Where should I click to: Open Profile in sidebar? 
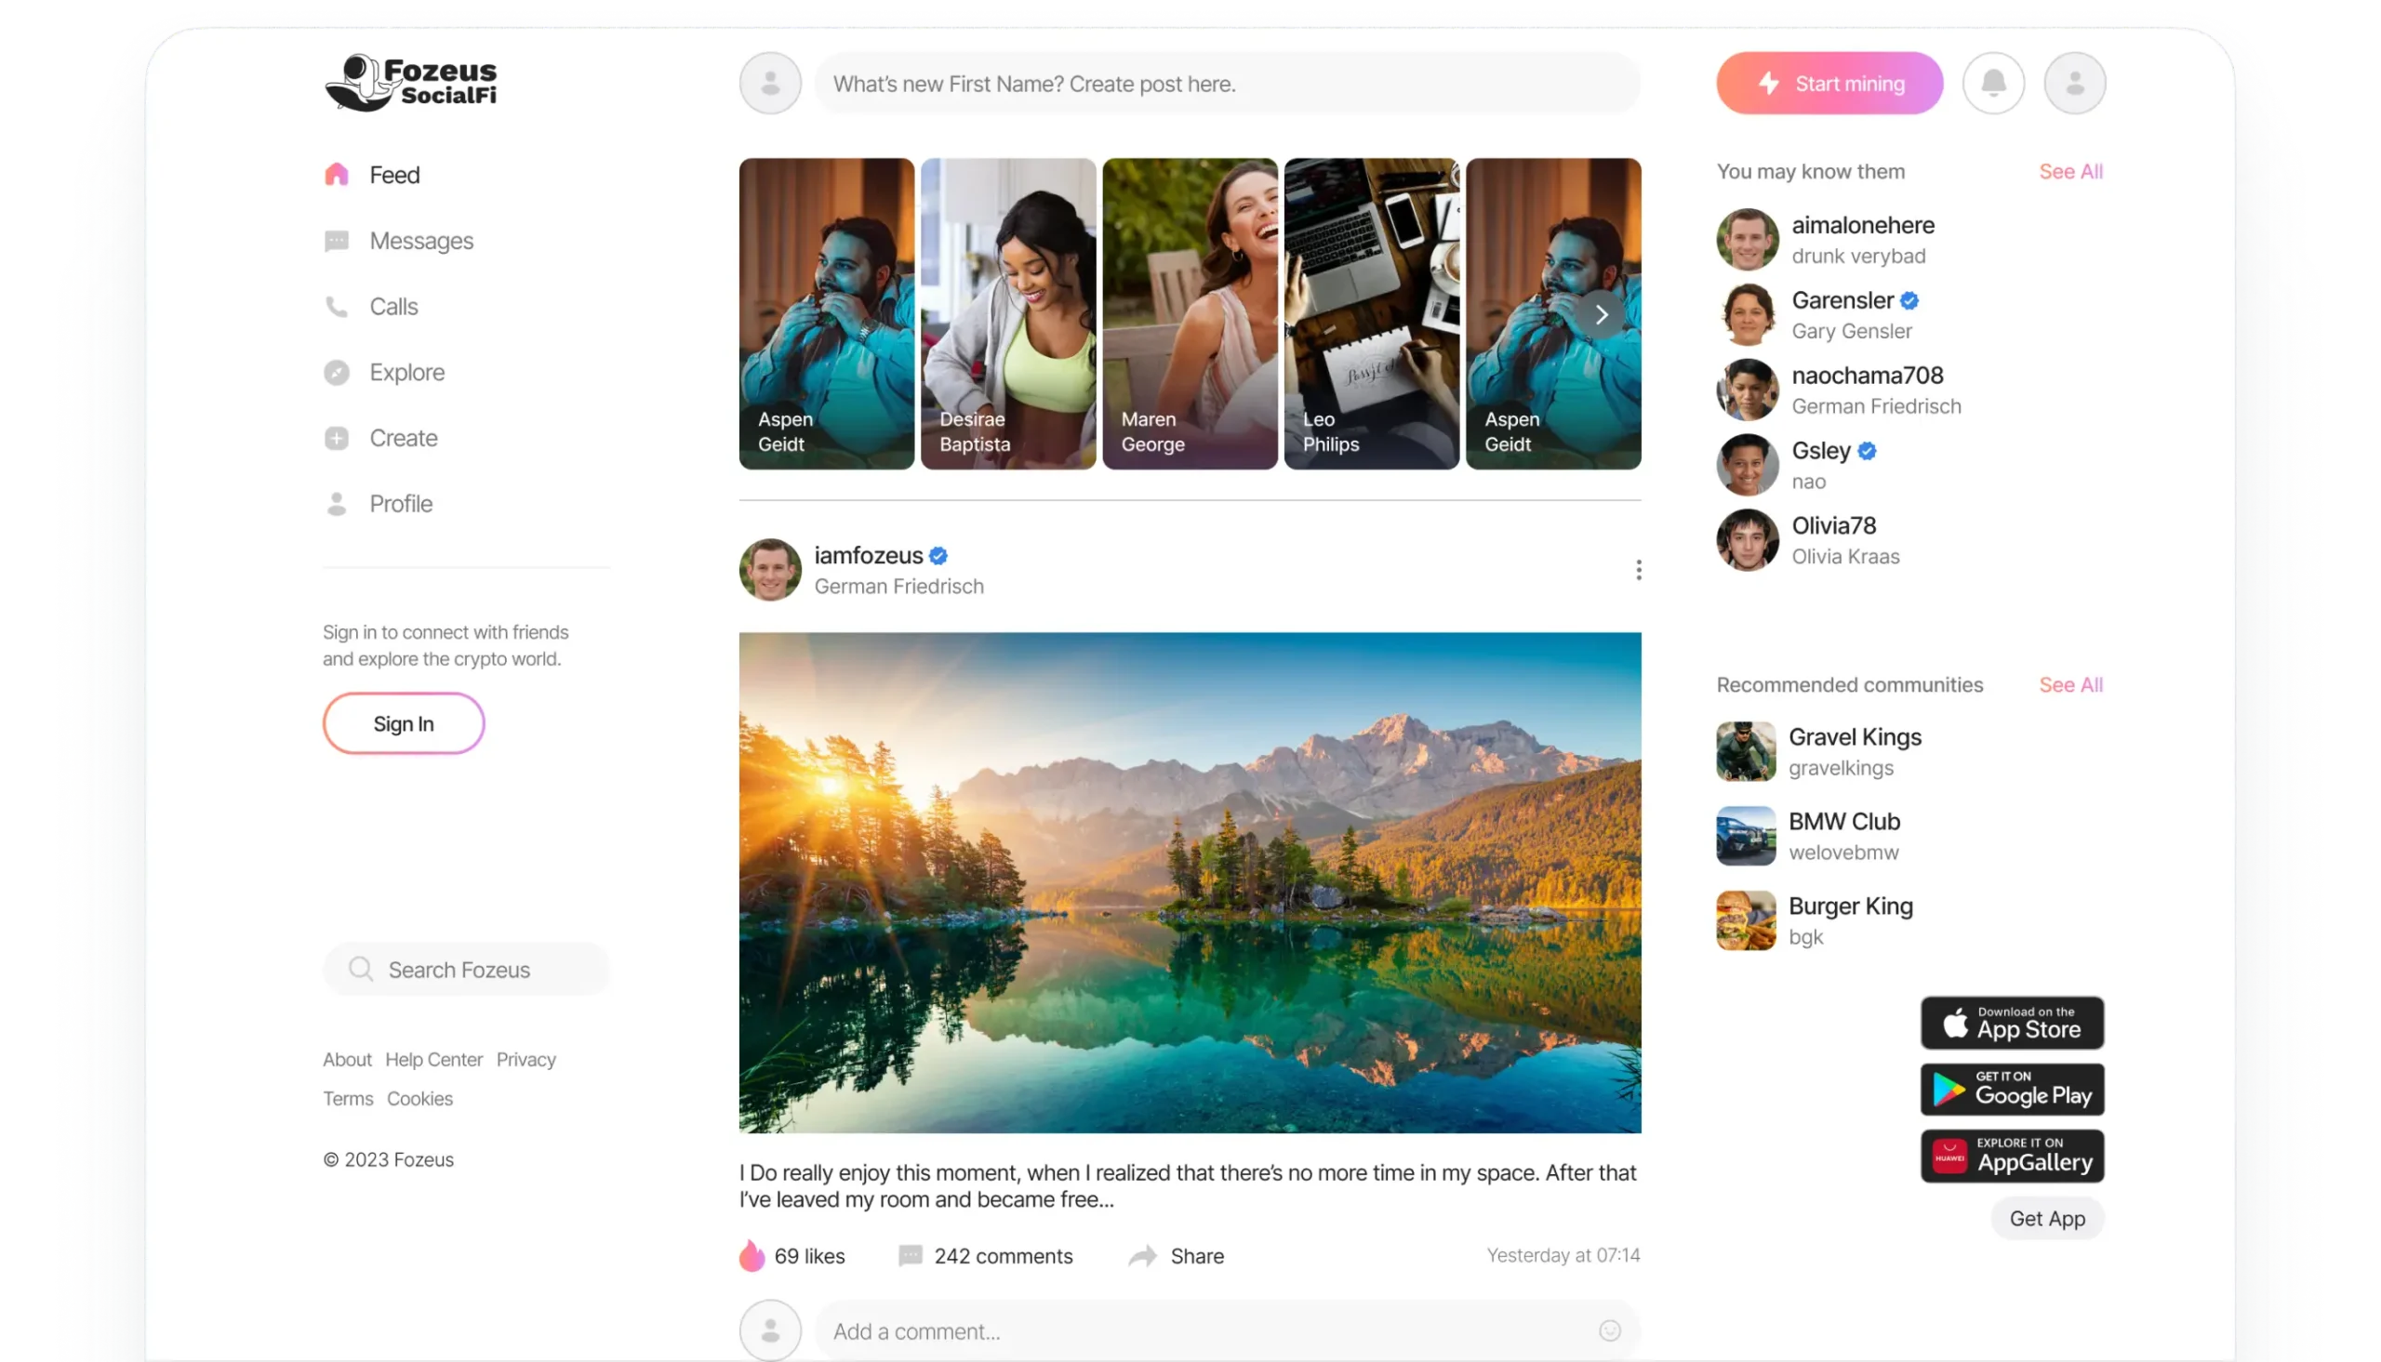pyautogui.click(x=378, y=503)
